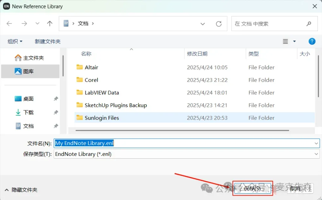Viewport: 322px width, 200px height.
Task: Select the Corel folder
Action: [194, 80]
